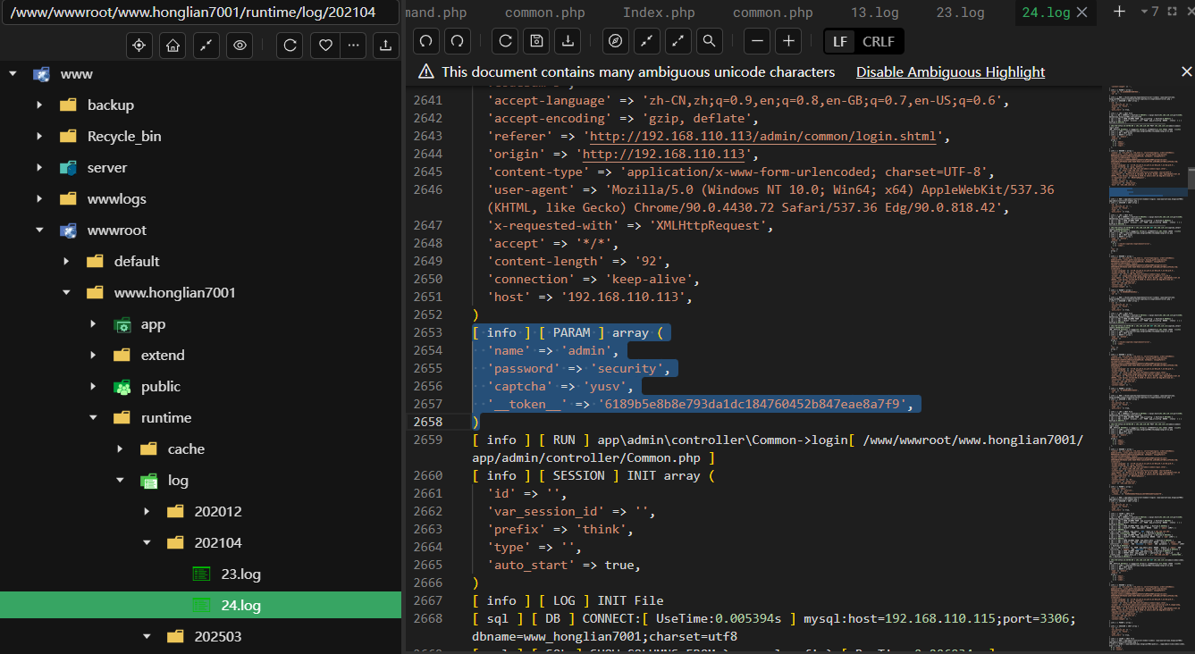Expand the 202012 log folder
The image size is (1195, 654).
click(147, 512)
